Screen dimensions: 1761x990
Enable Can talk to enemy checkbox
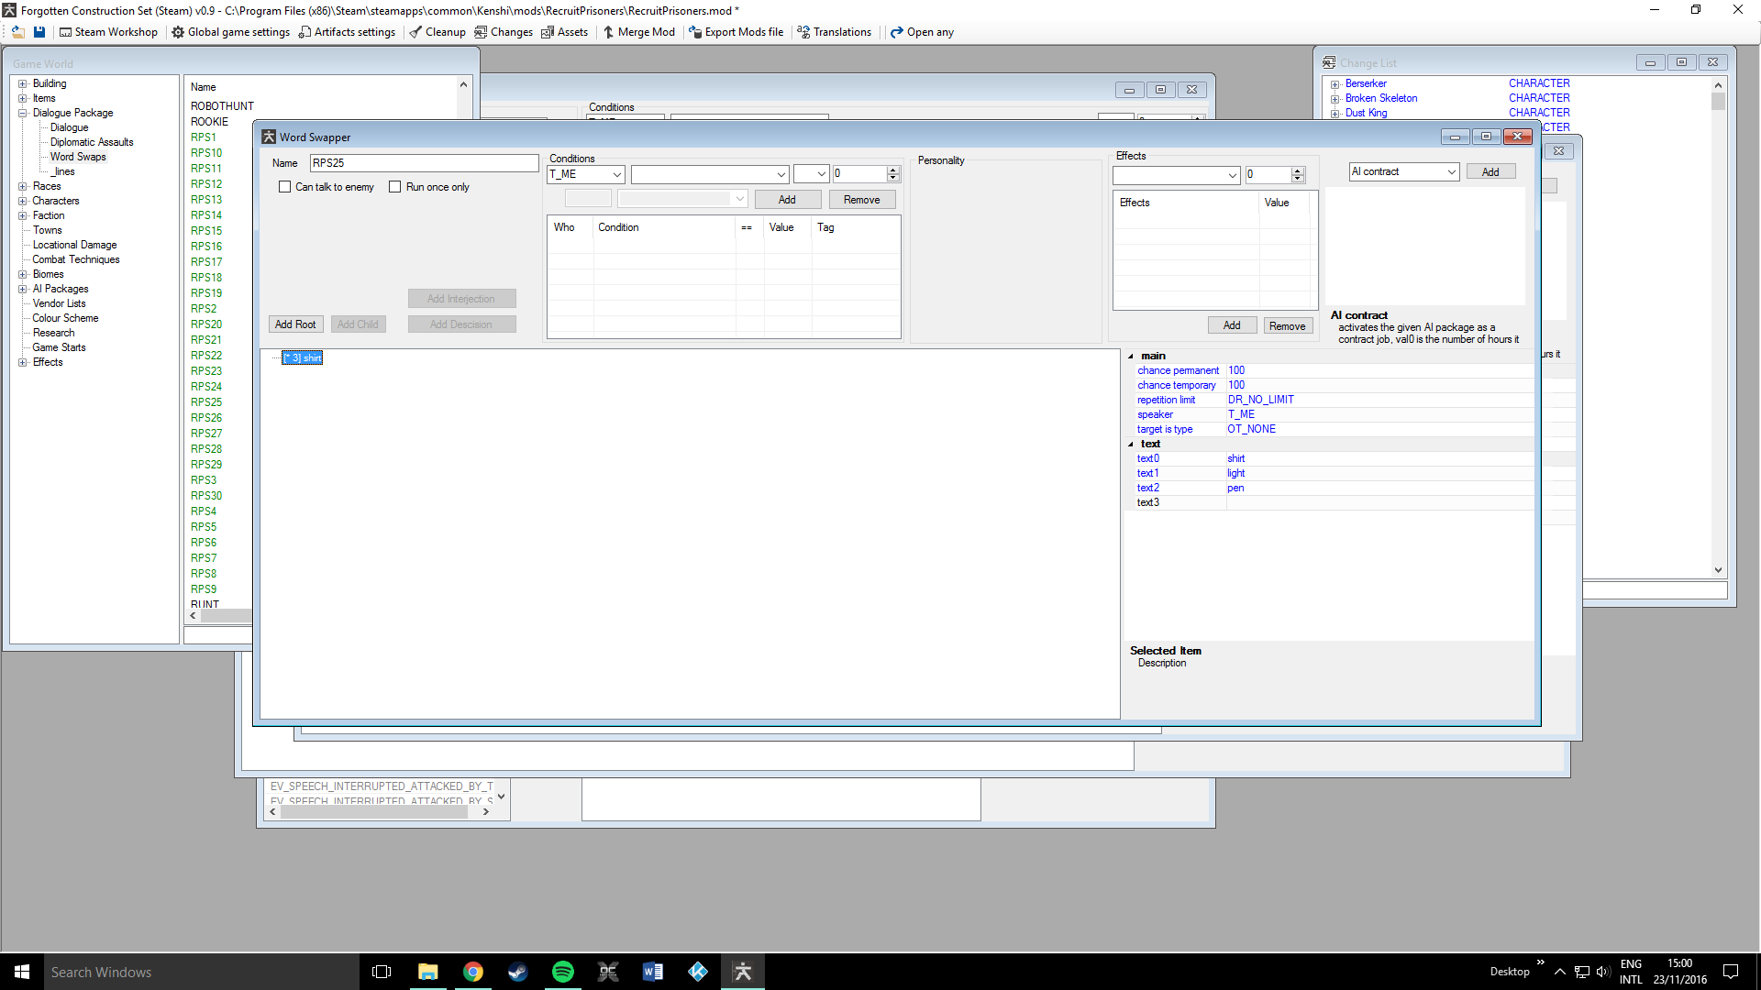pyautogui.click(x=285, y=187)
